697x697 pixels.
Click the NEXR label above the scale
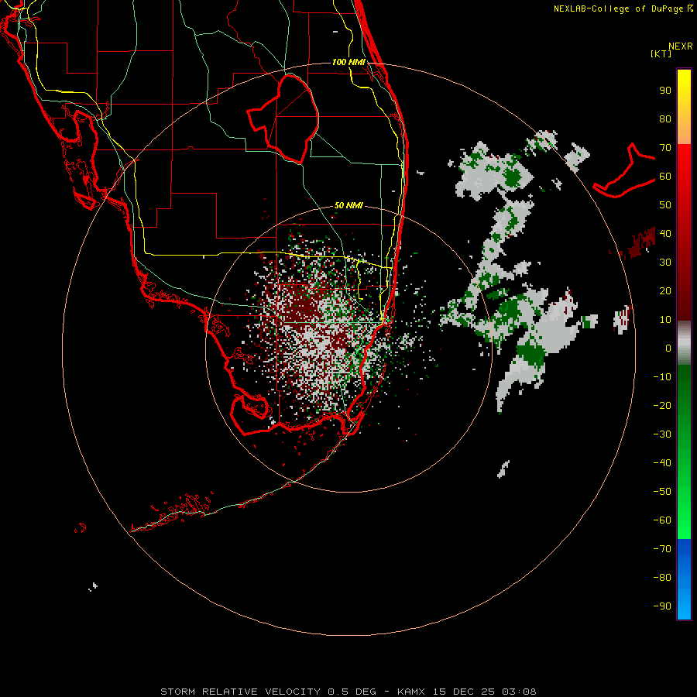(680, 46)
